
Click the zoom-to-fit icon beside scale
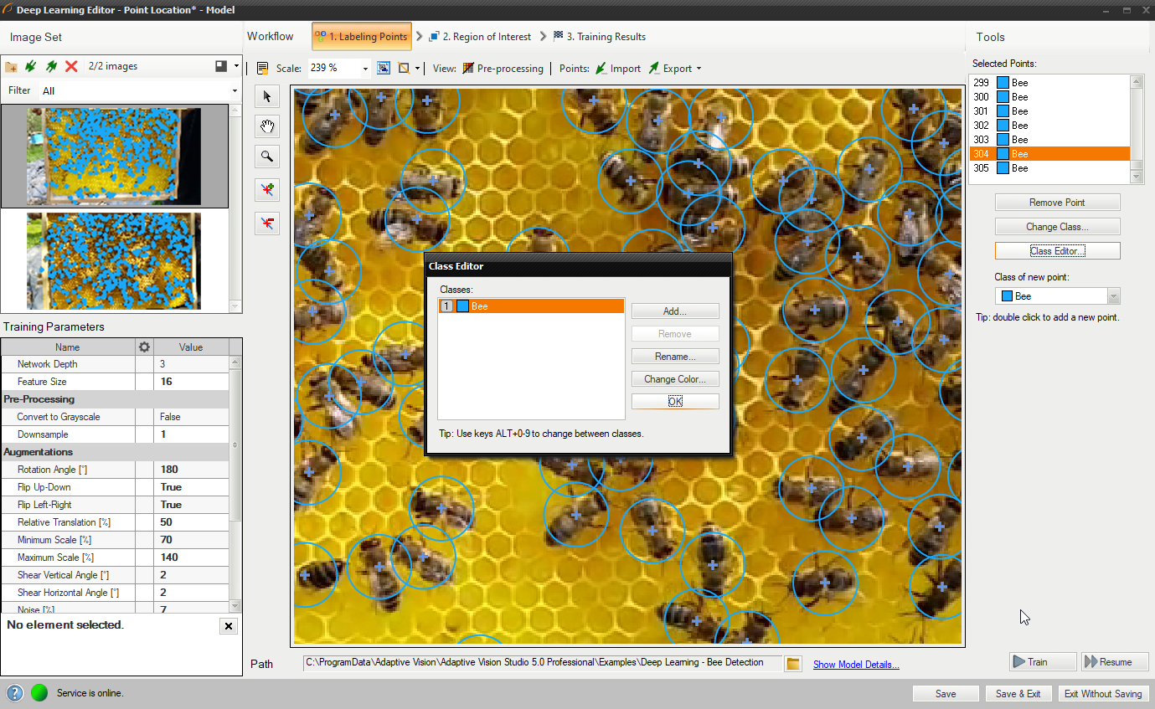tap(384, 69)
